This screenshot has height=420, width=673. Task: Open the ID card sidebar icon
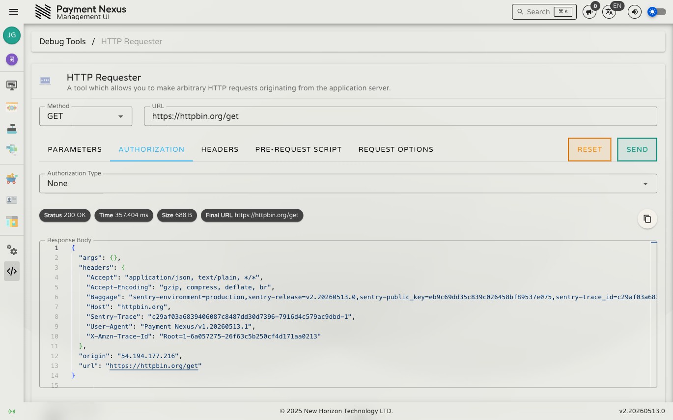[x=12, y=200]
